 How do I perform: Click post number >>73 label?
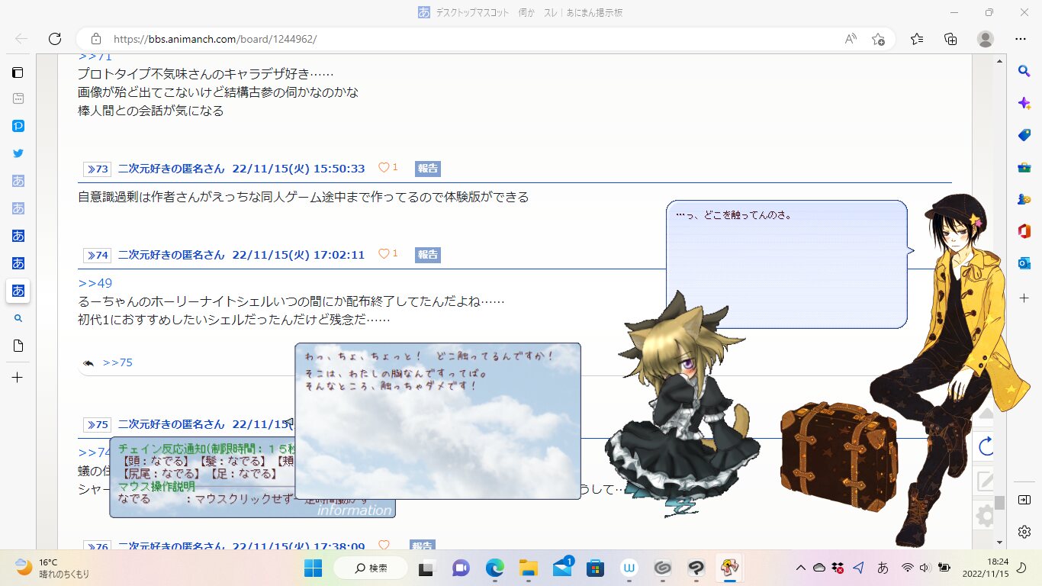pos(97,169)
